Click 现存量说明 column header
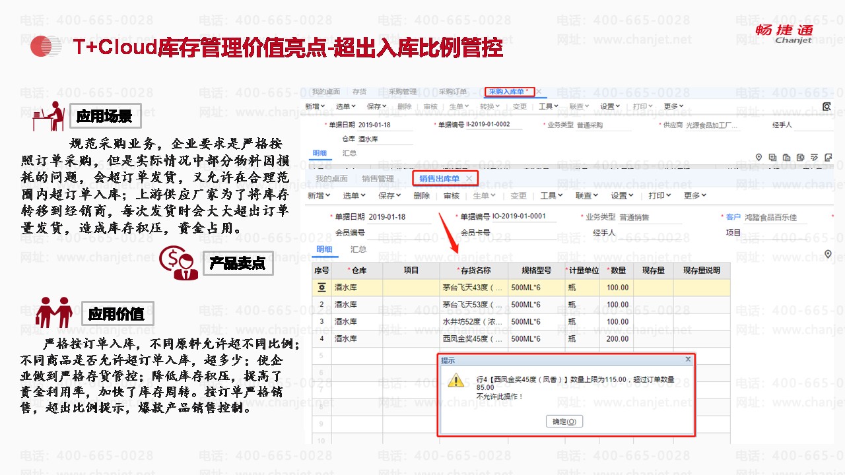 [702, 270]
